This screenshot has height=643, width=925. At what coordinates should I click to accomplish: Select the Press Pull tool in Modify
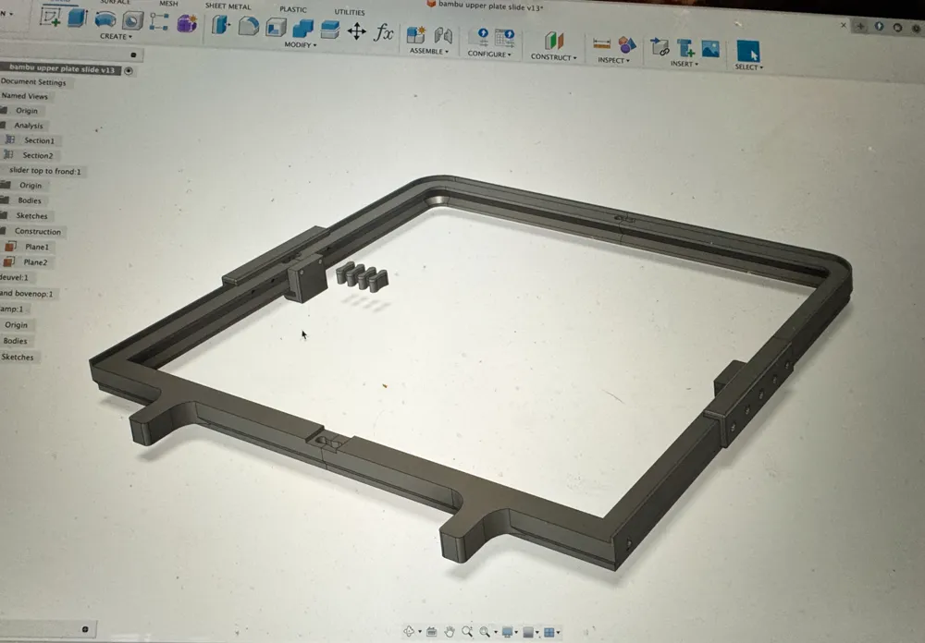(220, 25)
